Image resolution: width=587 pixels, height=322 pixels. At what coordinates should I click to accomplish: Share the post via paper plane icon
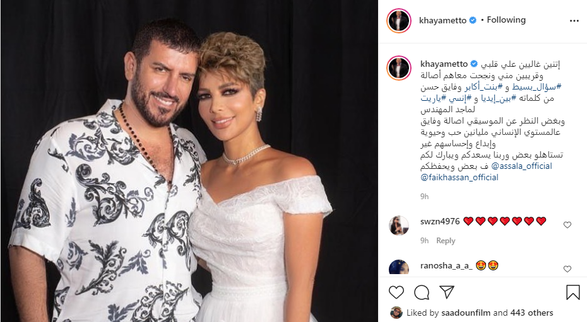[x=447, y=292]
